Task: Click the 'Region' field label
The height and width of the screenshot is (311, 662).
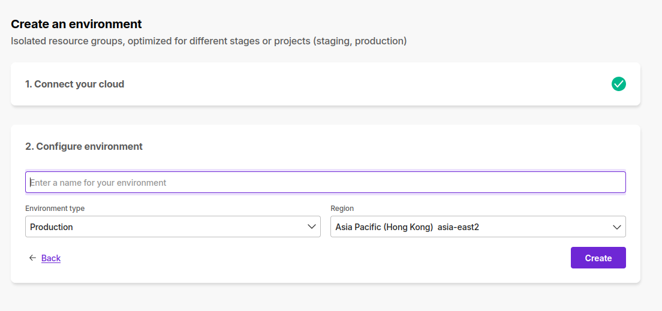Action: point(342,209)
